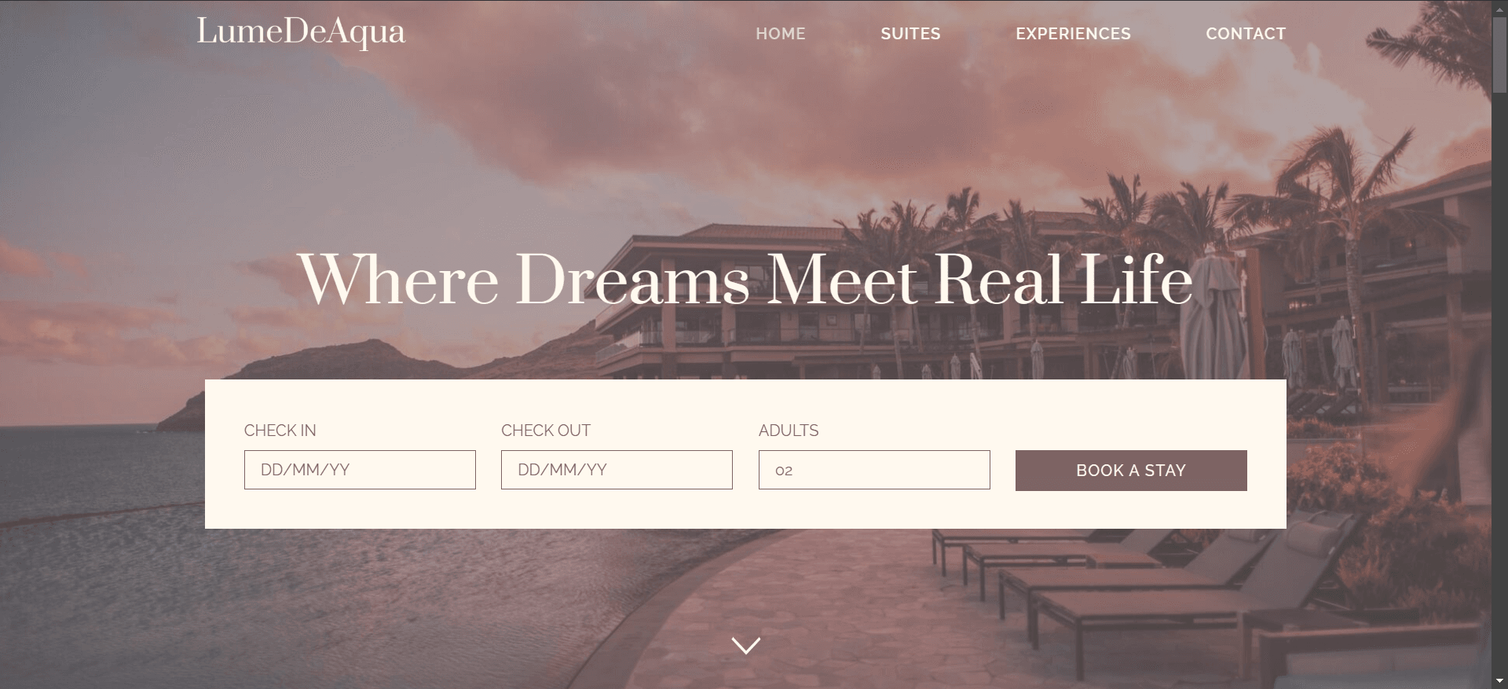
Task: Click the ADULTS label
Action: click(789, 431)
